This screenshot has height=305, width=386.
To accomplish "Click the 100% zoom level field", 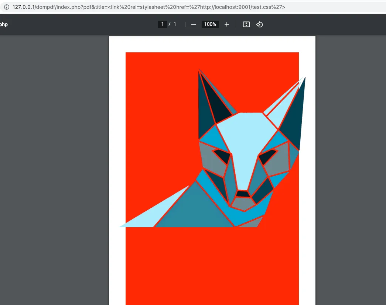I will coord(210,24).
